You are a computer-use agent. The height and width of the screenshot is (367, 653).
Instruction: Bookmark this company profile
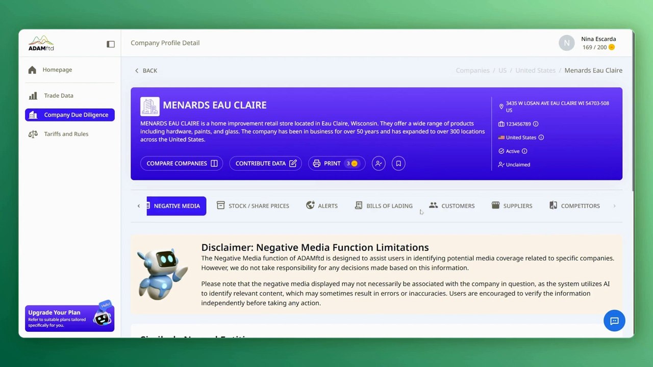click(x=398, y=163)
